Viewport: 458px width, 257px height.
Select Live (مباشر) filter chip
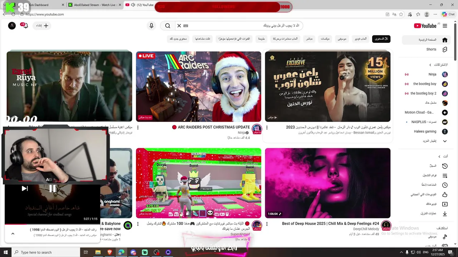pos(309,39)
